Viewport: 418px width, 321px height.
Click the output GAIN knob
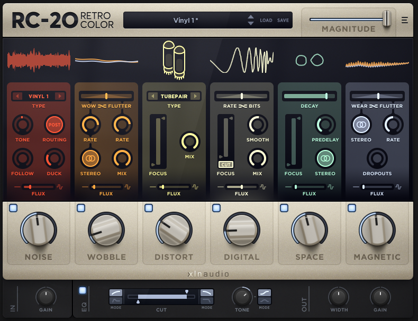[380, 297]
